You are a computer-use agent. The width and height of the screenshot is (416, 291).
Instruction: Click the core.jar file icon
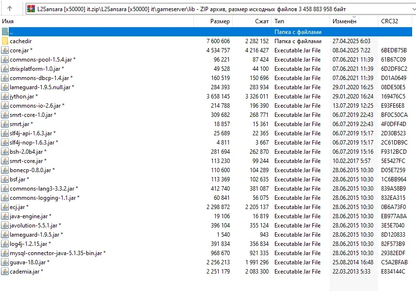[x=5, y=50]
